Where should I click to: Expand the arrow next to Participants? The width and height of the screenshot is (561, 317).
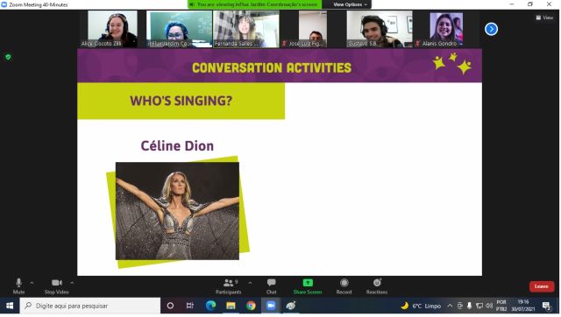(x=250, y=283)
